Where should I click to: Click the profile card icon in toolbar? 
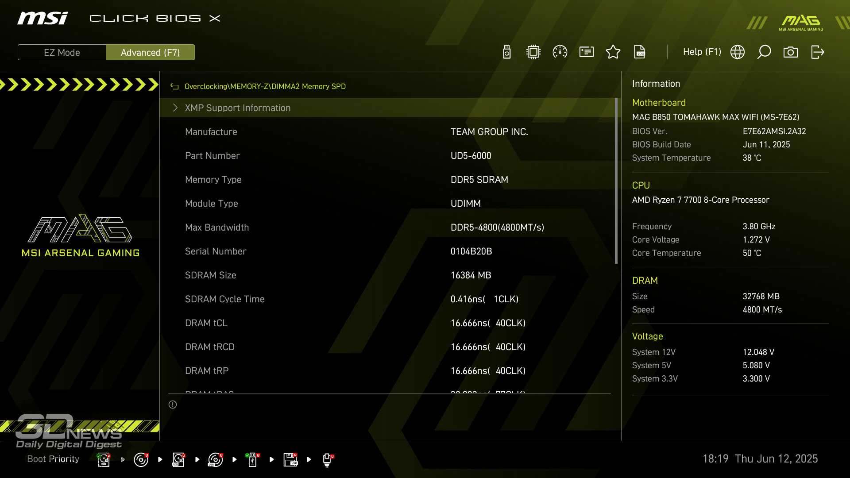click(587, 52)
